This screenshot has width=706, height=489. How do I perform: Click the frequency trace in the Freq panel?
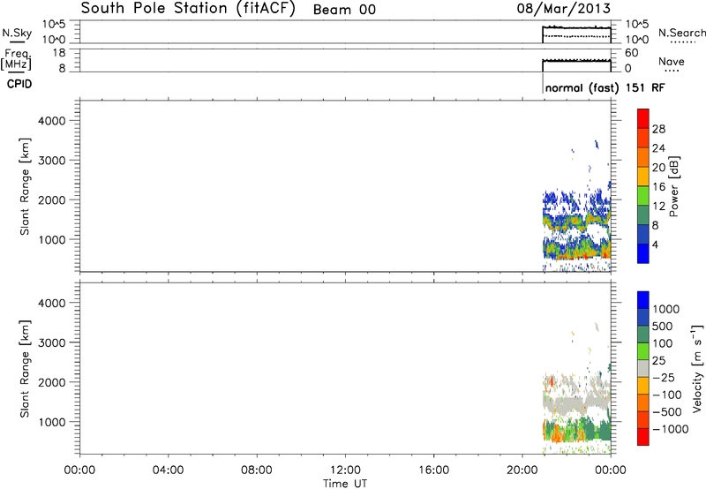coord(576,61)
